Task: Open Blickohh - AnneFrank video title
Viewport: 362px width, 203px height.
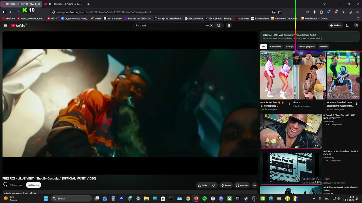Action: coord(341,189)
